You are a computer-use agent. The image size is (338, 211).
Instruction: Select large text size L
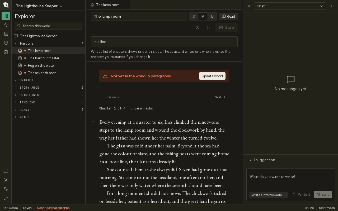tap(212, 16)
